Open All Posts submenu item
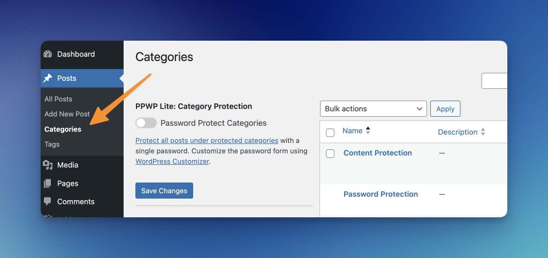This screenshot has width=548, height=258. pos(58,99)
